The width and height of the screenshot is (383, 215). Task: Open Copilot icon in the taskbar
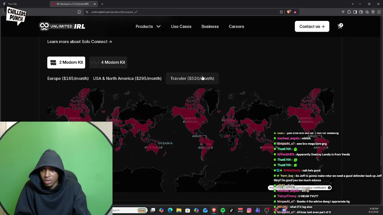click(161, 210)
